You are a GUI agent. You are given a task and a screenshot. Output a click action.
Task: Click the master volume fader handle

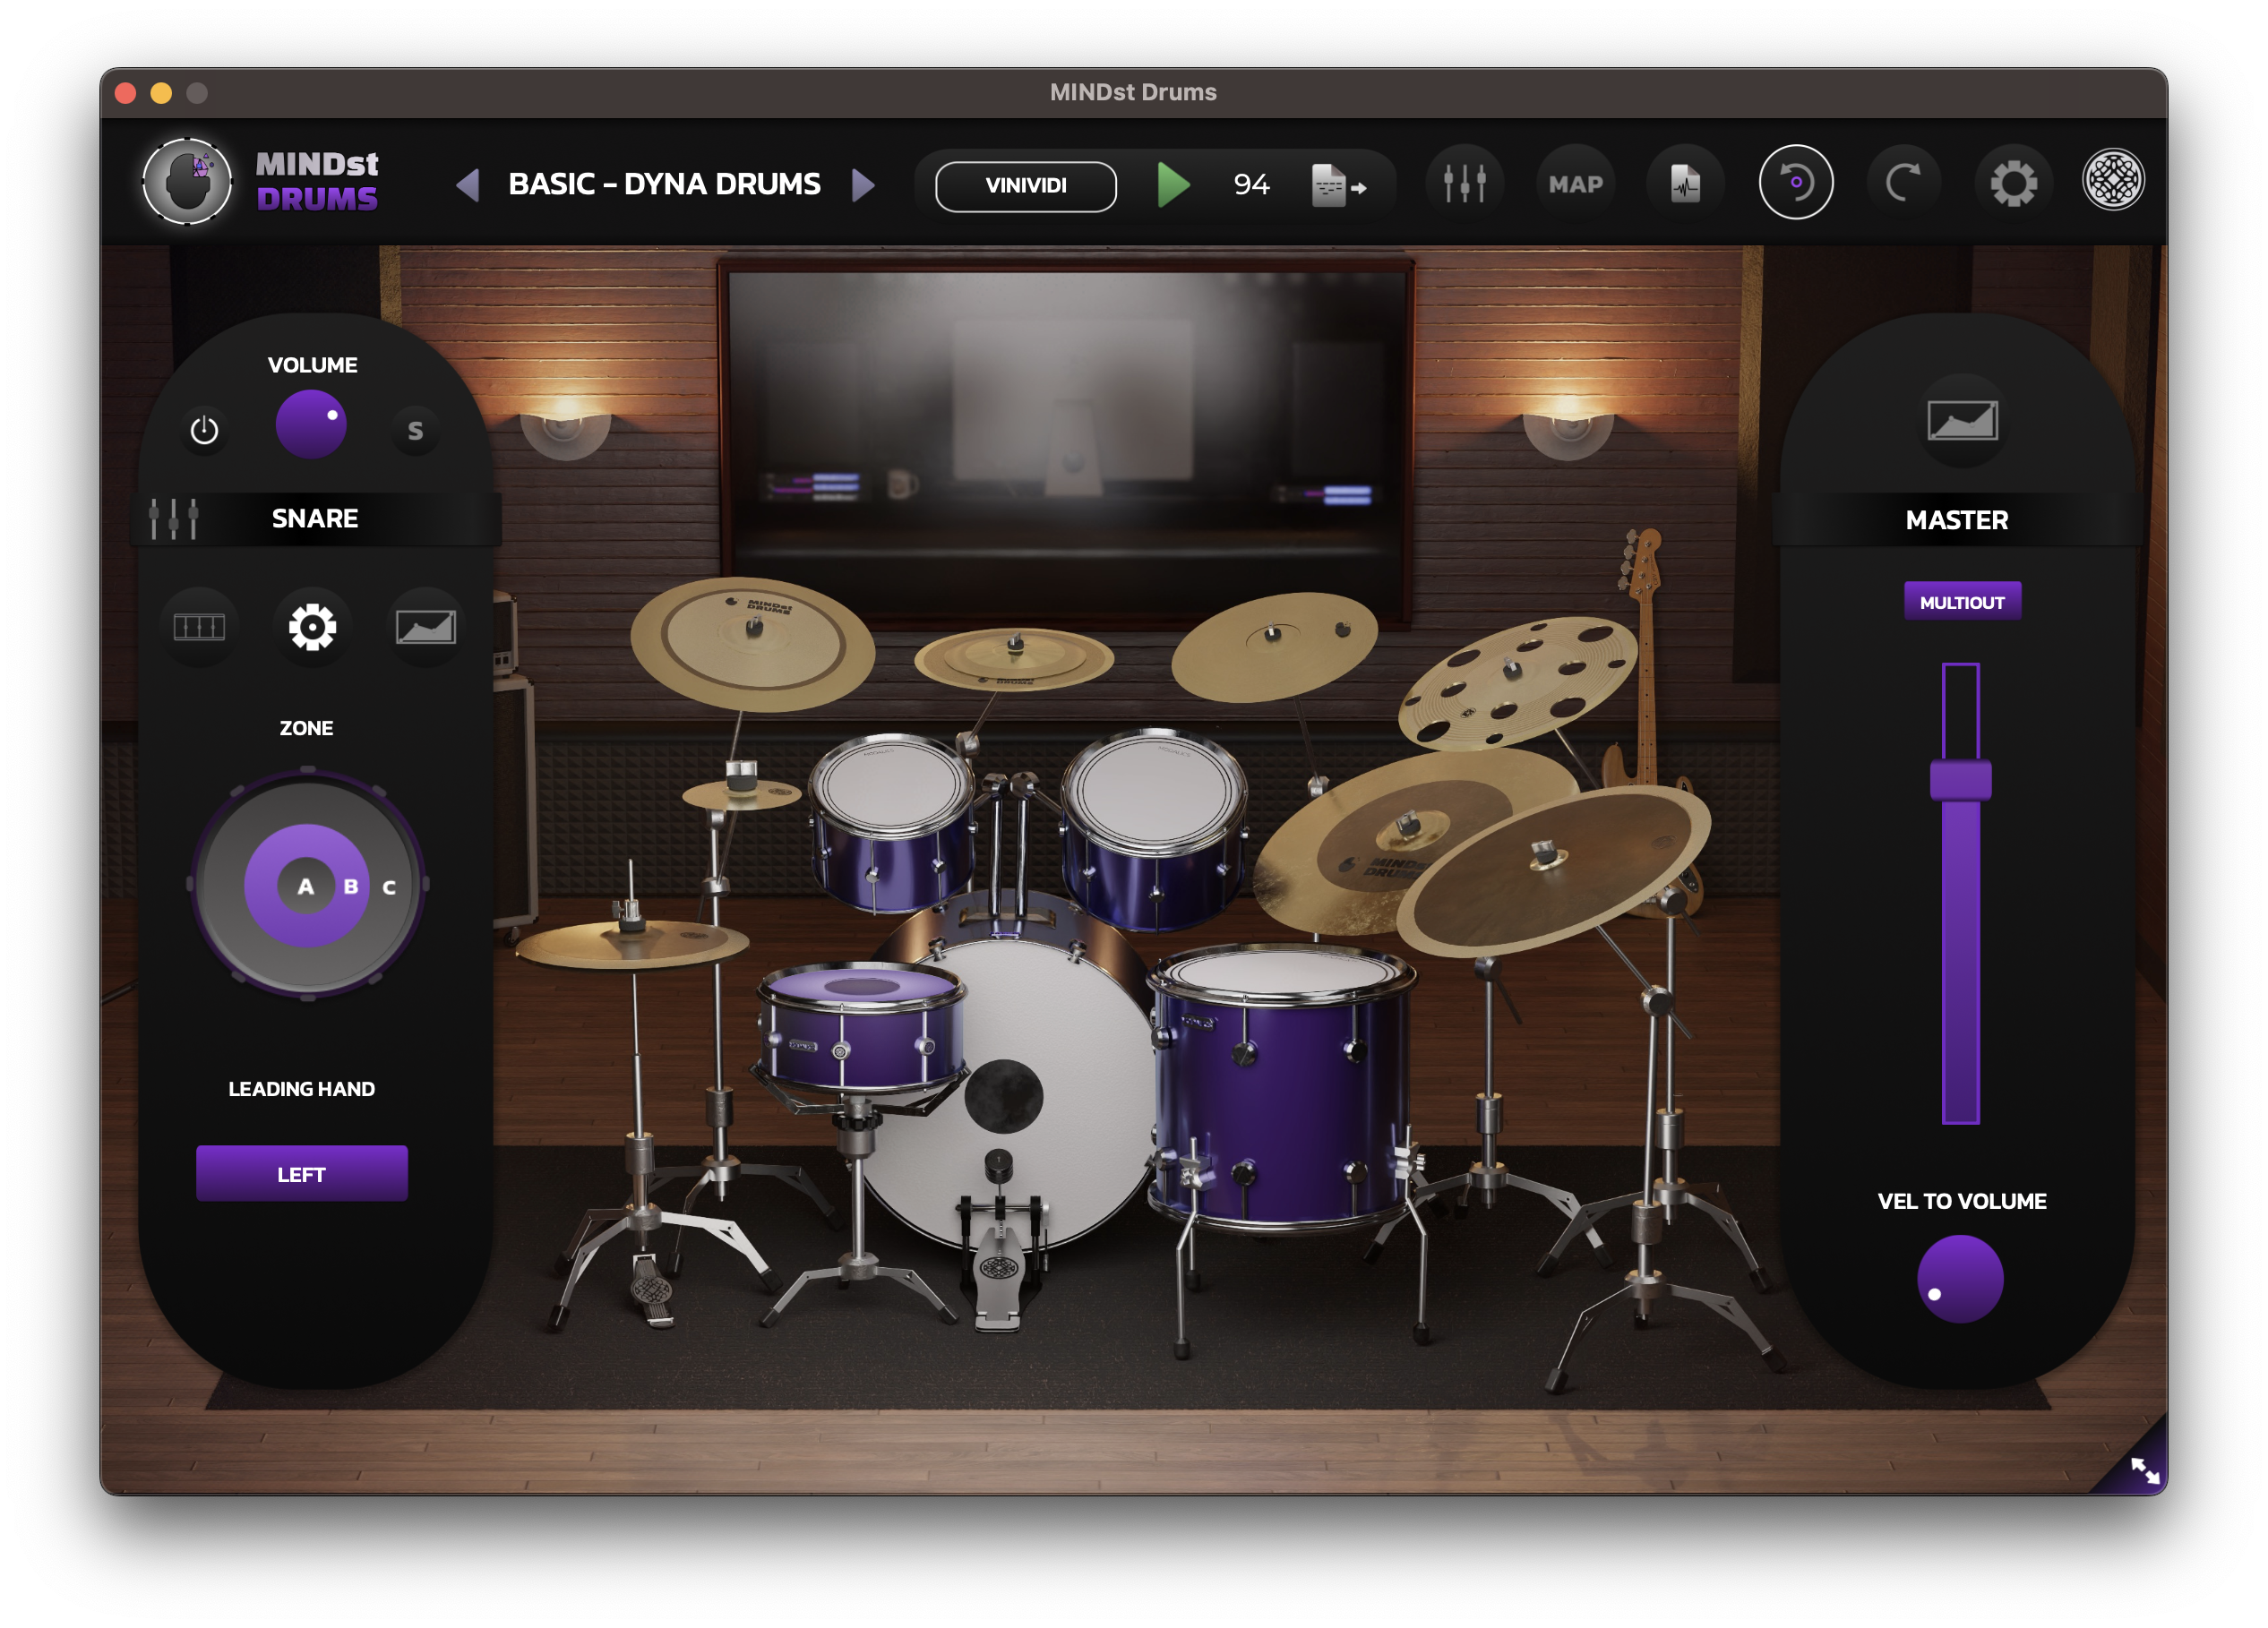[x=1960, y=780]
